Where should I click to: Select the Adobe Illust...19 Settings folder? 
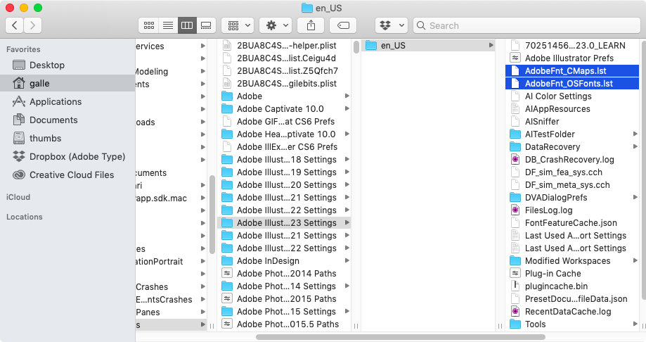tap(284, 172)
